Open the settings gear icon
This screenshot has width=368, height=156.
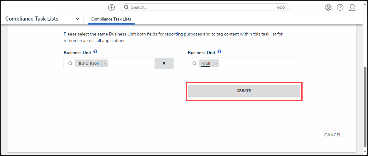click(x=328, y=7)
